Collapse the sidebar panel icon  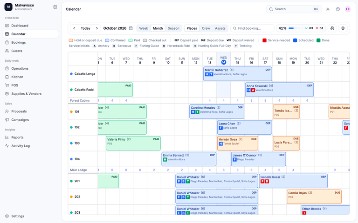[x=55, y=7]
